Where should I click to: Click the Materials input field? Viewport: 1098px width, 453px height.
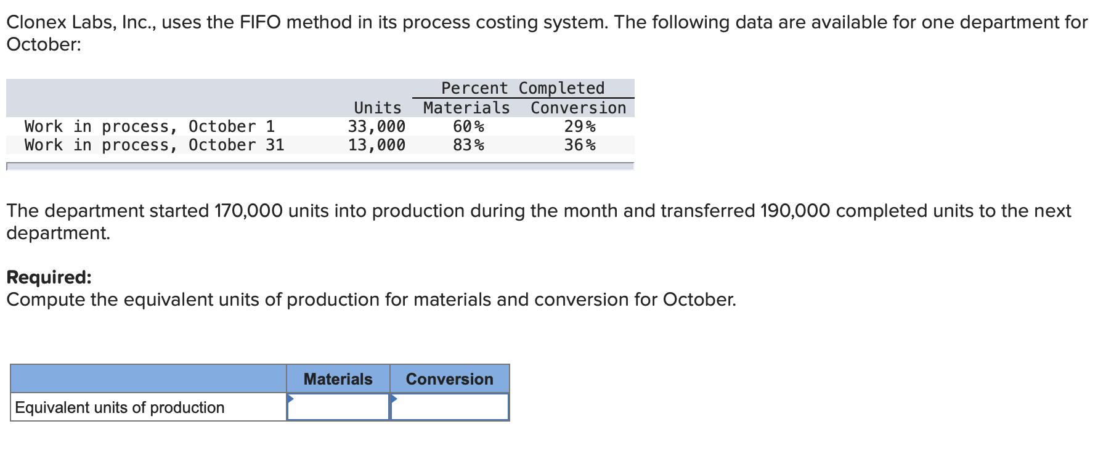tap(339, 407)
